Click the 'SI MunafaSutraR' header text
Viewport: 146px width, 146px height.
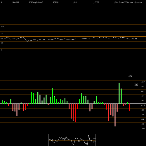coord(36,2)
